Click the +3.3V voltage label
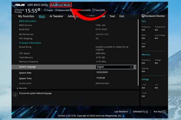This screenshot has width=181, height=120. 144,93
